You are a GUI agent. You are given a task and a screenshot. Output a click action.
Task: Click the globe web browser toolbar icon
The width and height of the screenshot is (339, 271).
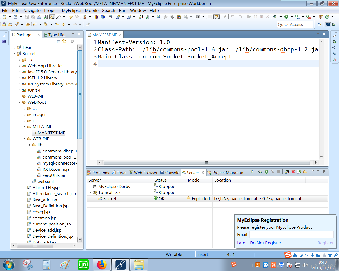158,17
